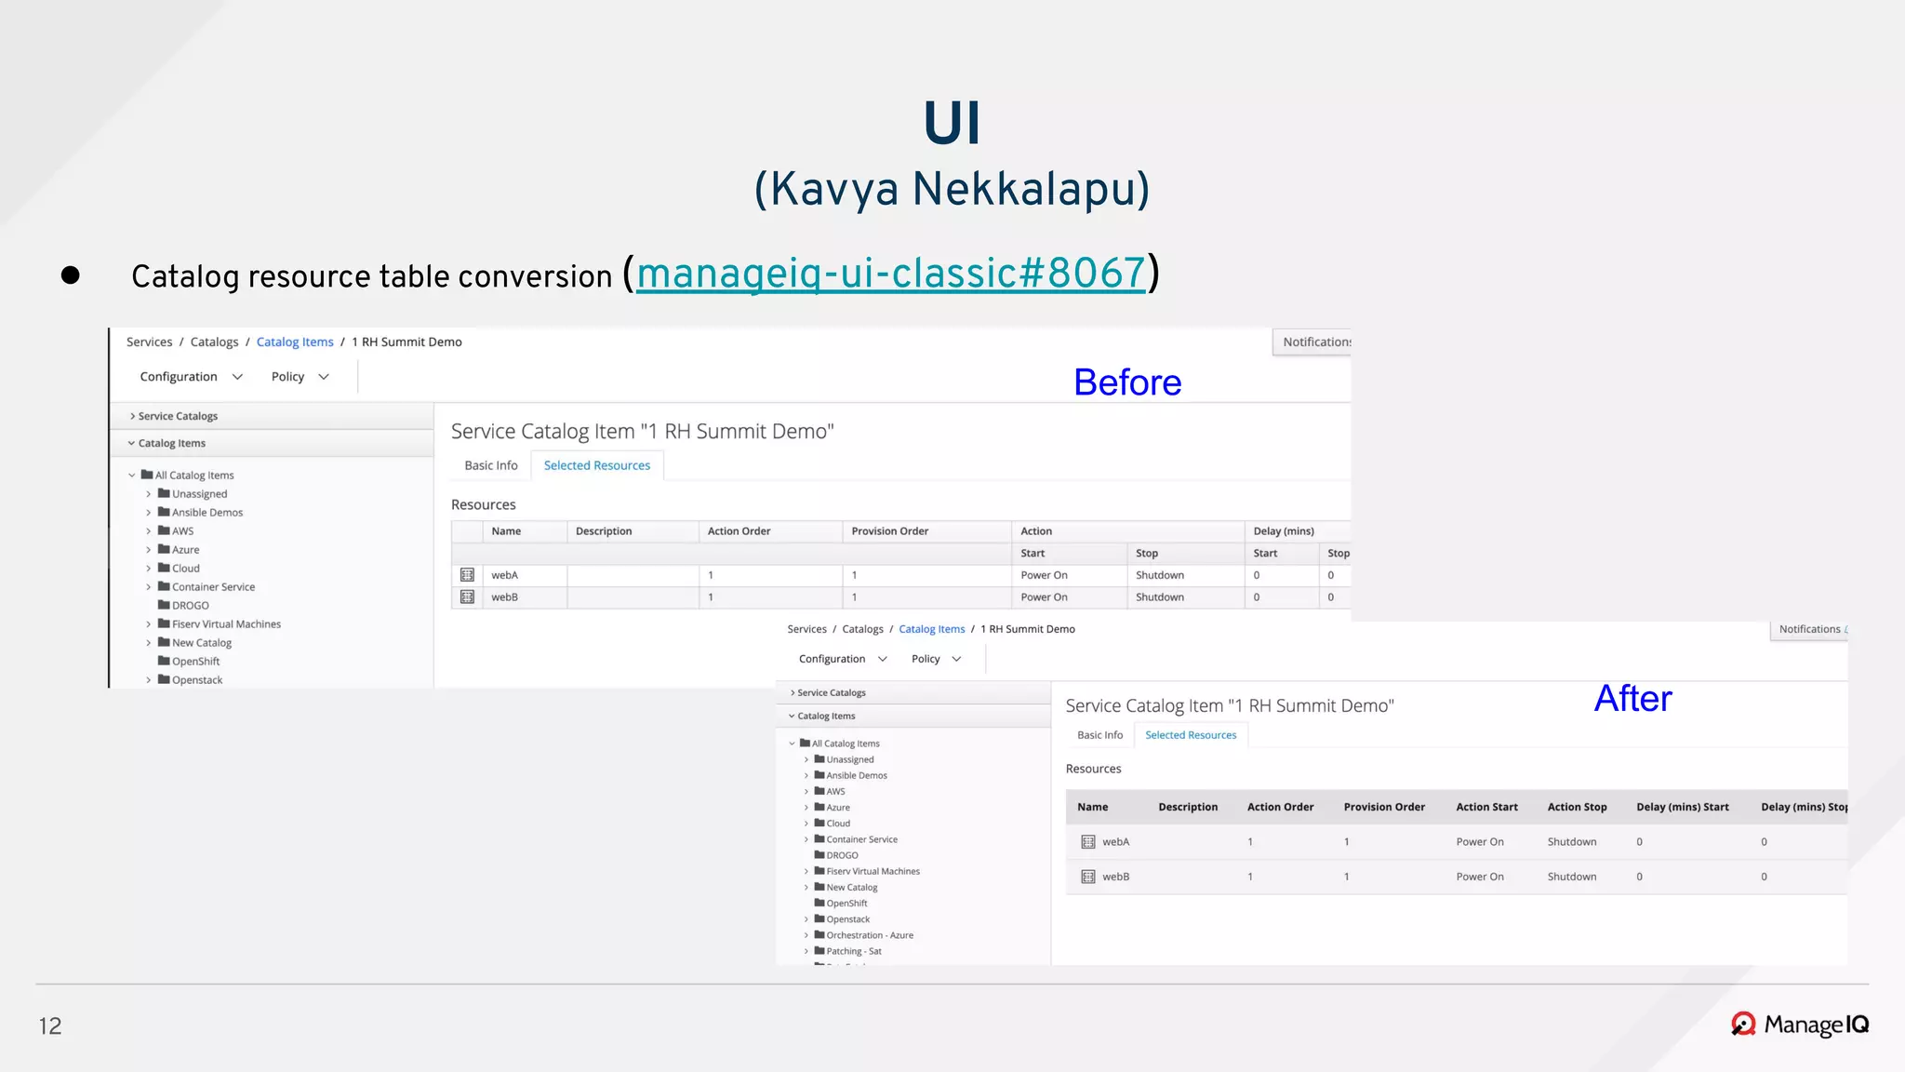This screenshot has width=1905, height=1072.
Task: Click All Catalog Items folder icon in Before tree
Action: [147, 475]
